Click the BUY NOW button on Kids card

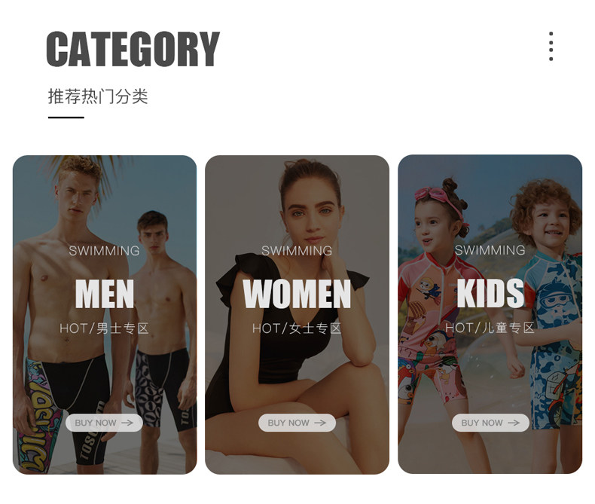pyautogui.click(x=490, y=423)
